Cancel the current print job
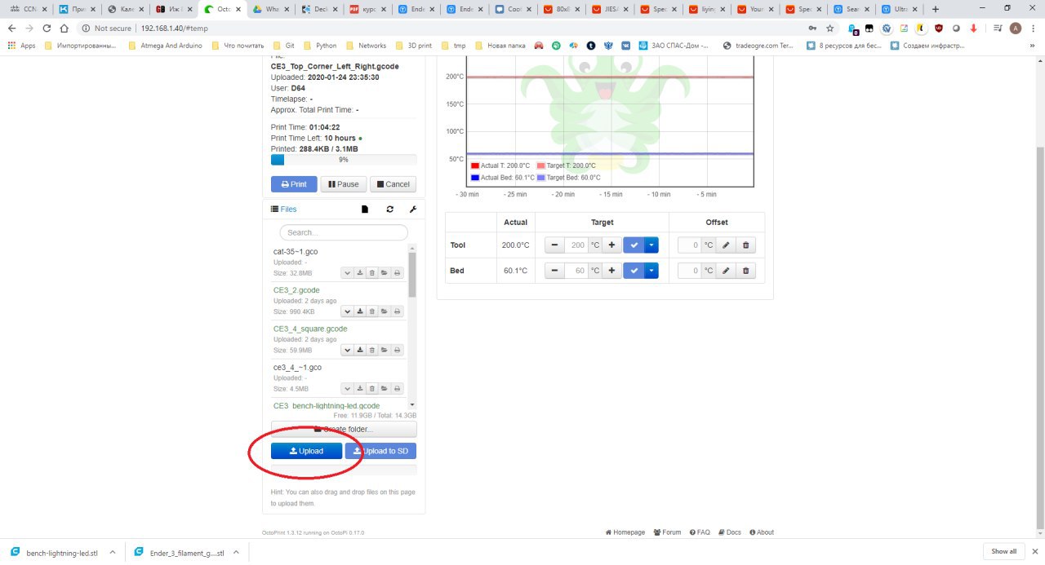The width and height of the screenshot is (1045, 565). pyautogui.click(x=393, y=184)
